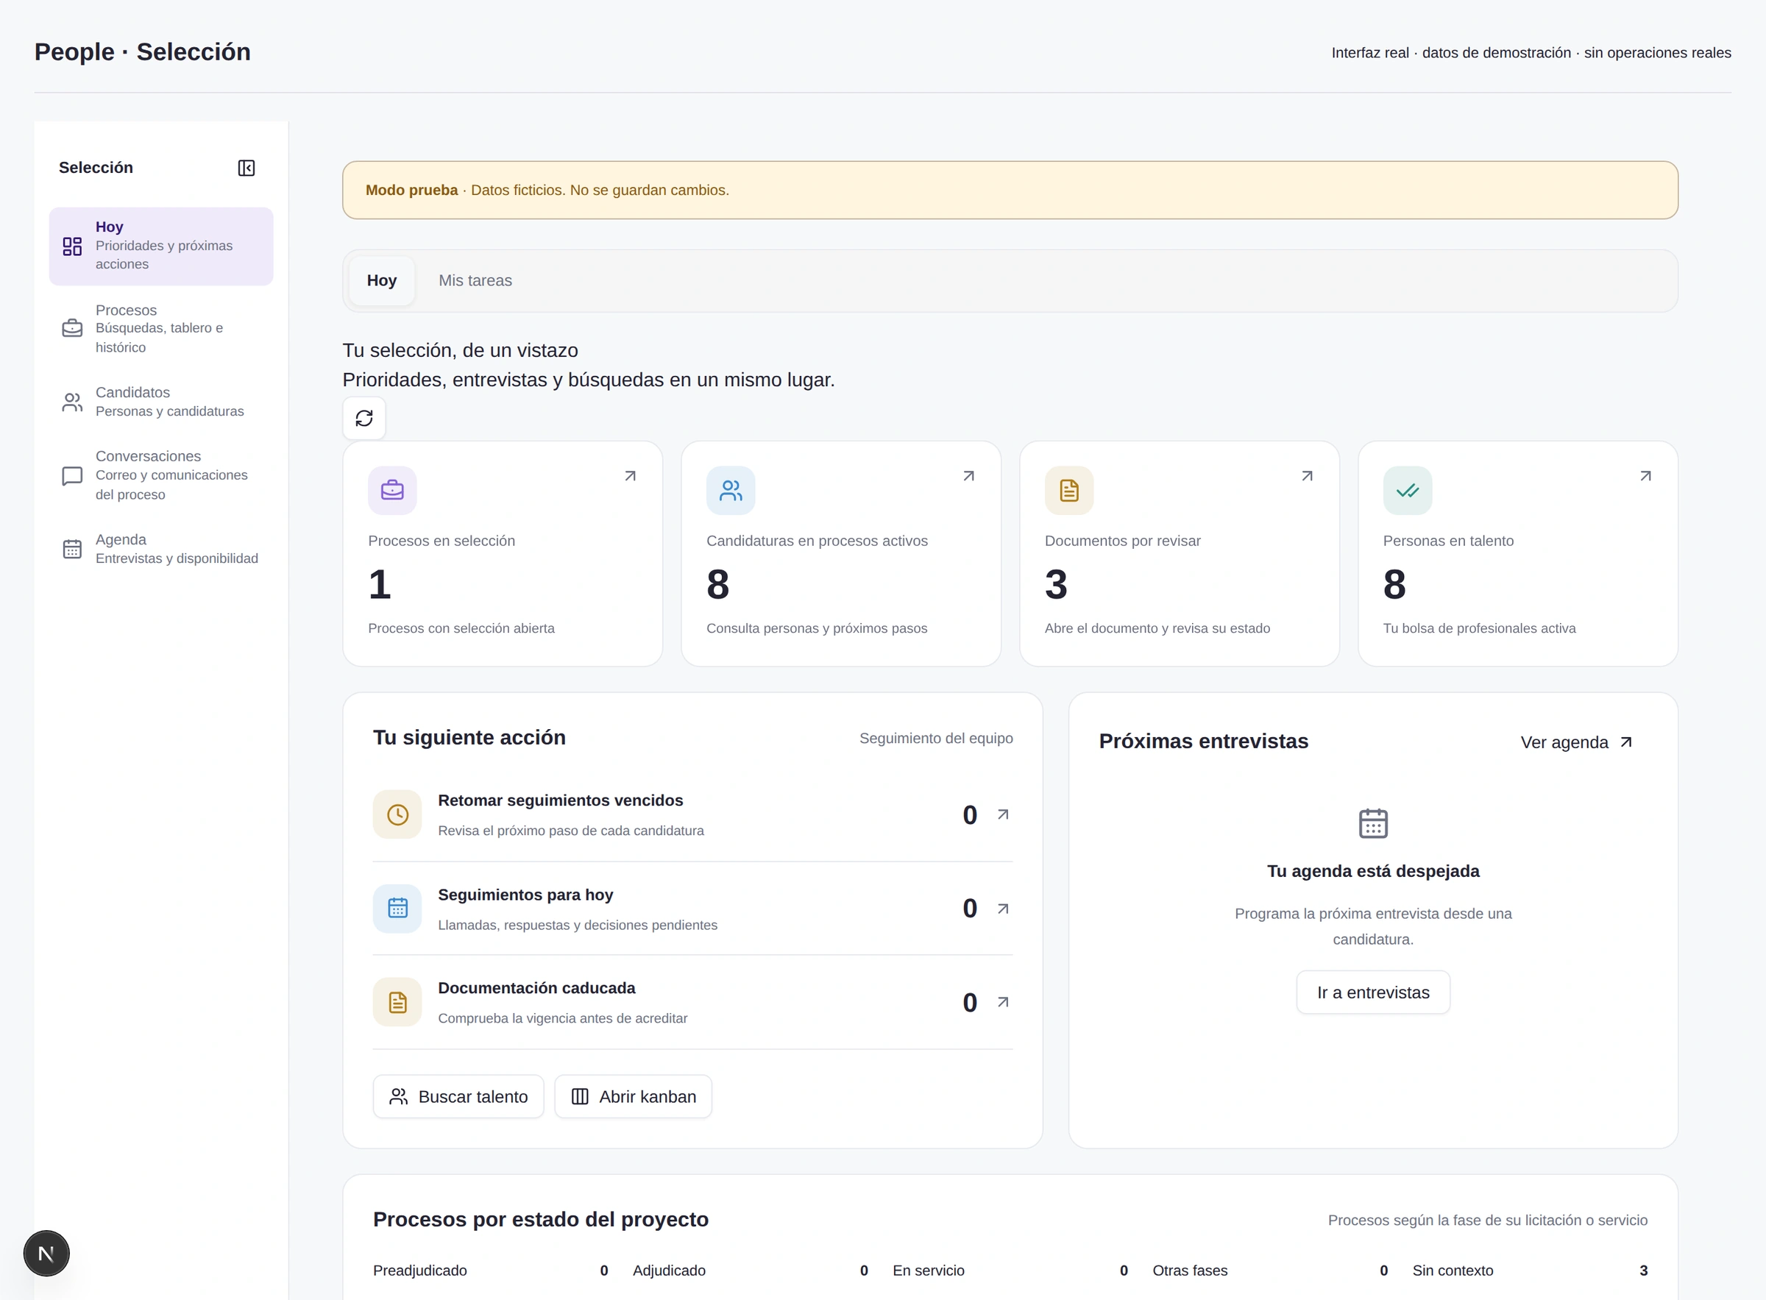Image resolution: width=1766 pixels, height=1300 pixels.
Task: Open arrow on Candidaturas en procesos activos card
Action: [968, 476]
